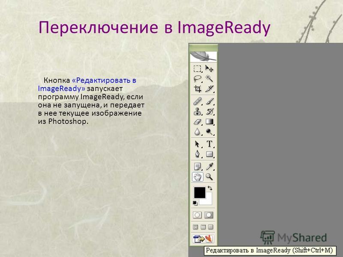Screen dimensions: 343x257
Task: Open the black foreground color swatch
Action: (200, 192)
